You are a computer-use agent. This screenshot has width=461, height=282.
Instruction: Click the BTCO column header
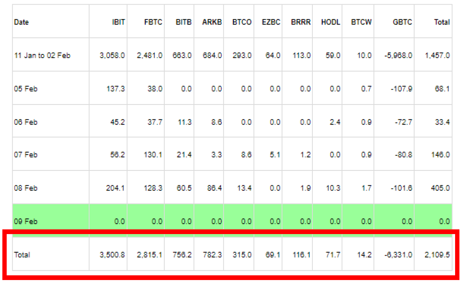(242, 22)
